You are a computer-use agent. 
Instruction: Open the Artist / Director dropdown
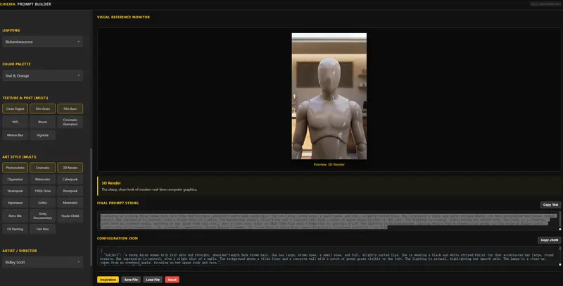coord(43,262)
